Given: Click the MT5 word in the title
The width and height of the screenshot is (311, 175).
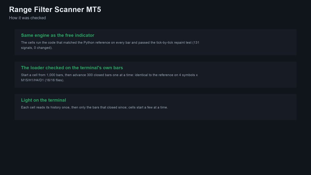Looking at the screenshot, I should coord(94,9).
